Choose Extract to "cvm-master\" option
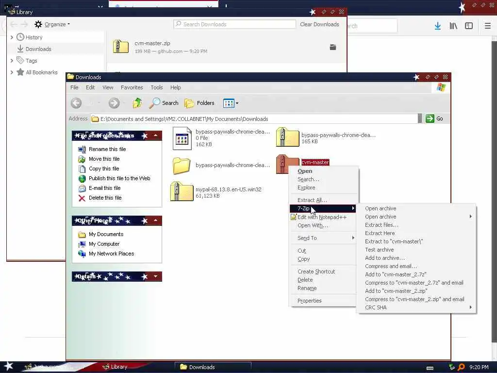 (394, 241)
